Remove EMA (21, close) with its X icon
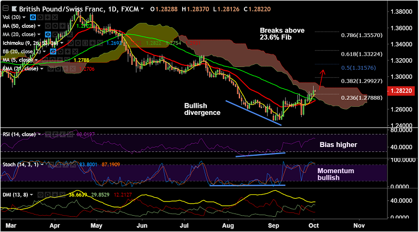Viewport: 419px width, 232px height. click(x=72, y=69)
